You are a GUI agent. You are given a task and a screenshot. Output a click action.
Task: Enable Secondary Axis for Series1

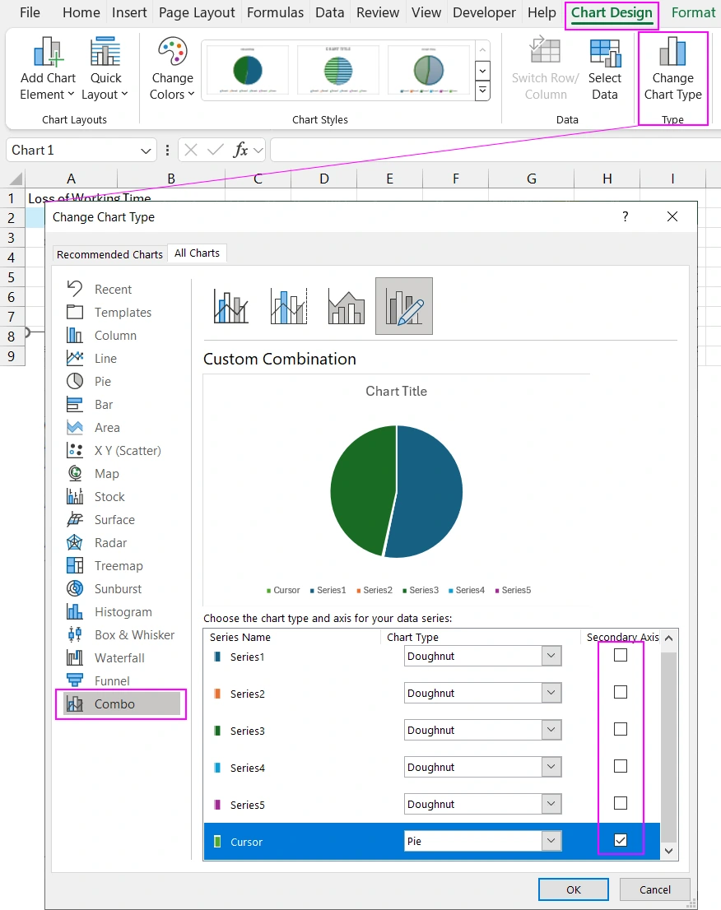tap(621, 656)
